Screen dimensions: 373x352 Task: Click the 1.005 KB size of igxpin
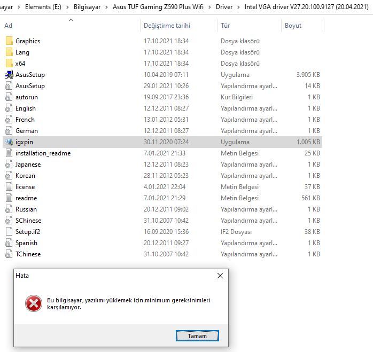click(308, 142)
